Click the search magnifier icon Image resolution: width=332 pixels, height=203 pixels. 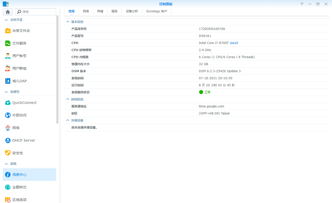click(19, 12)
